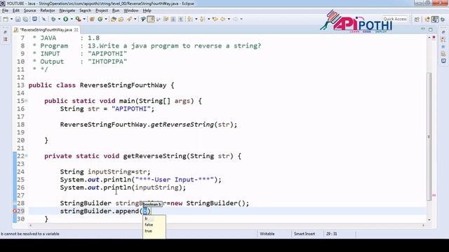The height and width of the screenshot is (252, 449).
Task: Open the Refactor menu
Action: pos(48,10)
